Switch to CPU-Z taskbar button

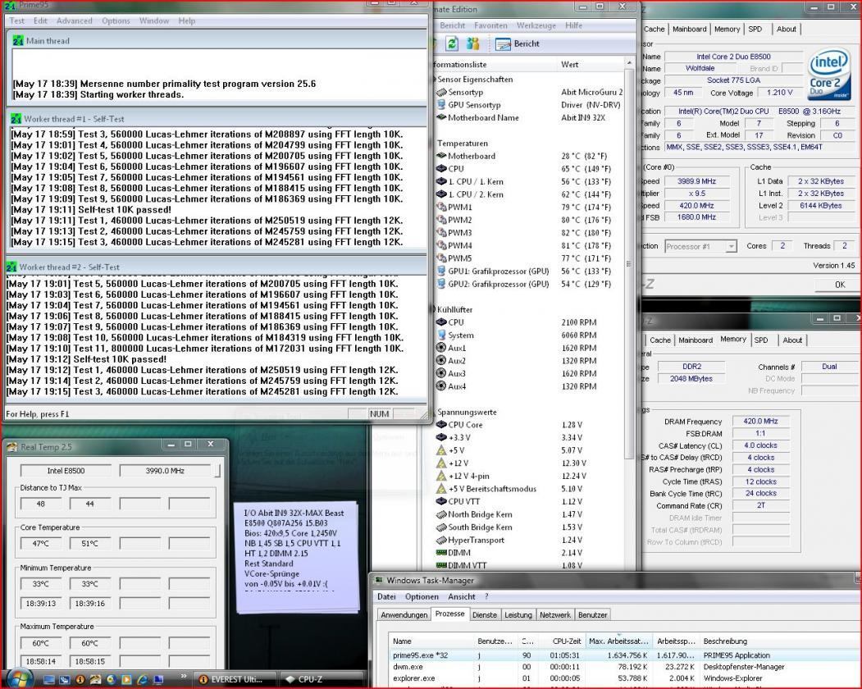click(x=322, y=680)
